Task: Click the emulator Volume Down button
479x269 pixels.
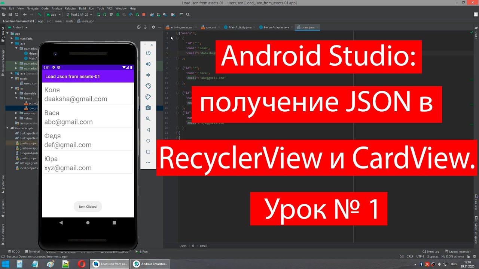Action: click(x=148, y=75)
